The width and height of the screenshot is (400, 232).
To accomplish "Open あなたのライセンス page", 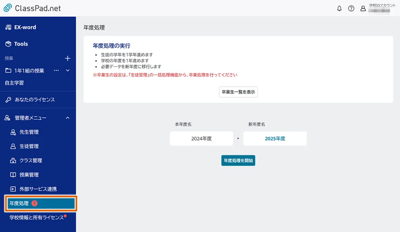I will tap(34, 99).
